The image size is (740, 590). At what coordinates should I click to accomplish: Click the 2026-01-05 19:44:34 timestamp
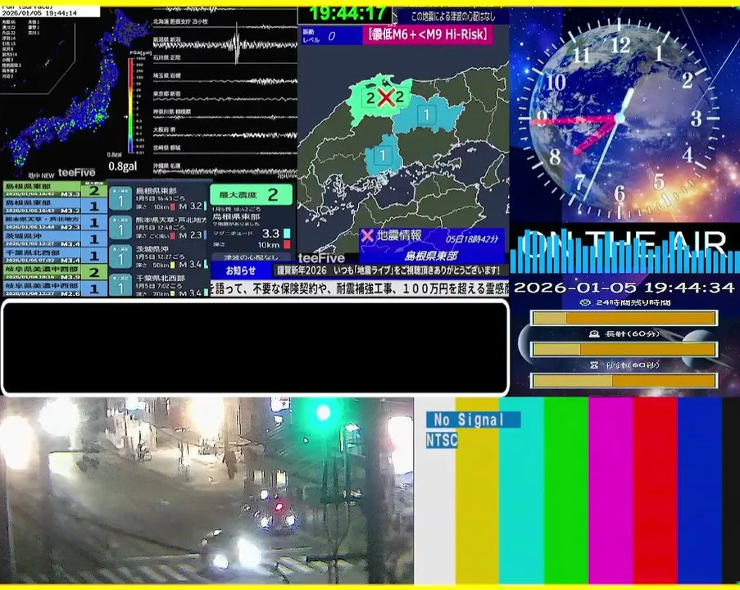click(624, 288)
